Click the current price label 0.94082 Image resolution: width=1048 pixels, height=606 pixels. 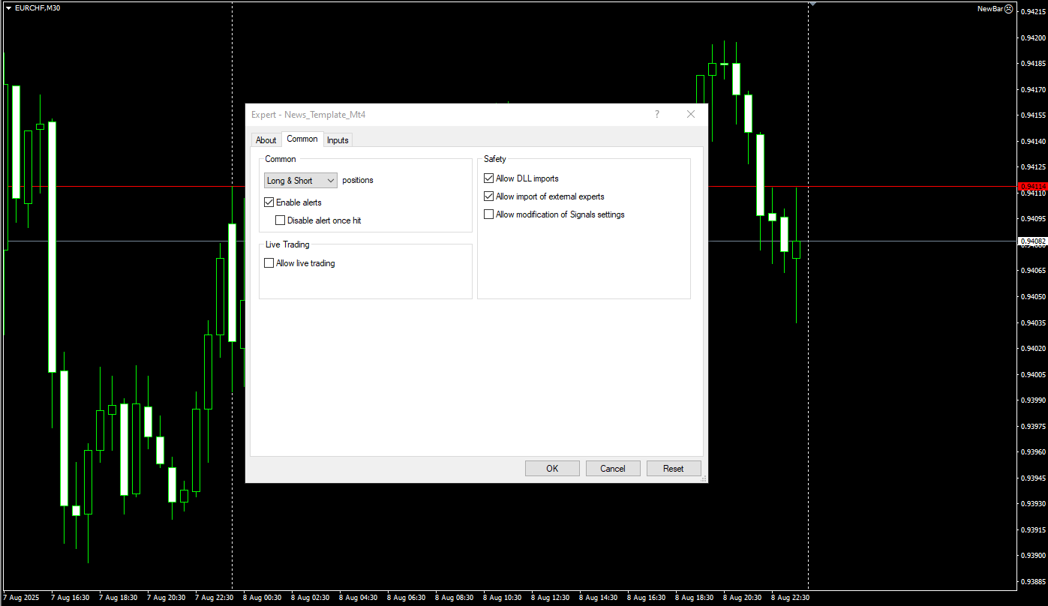click(1032, 241)
